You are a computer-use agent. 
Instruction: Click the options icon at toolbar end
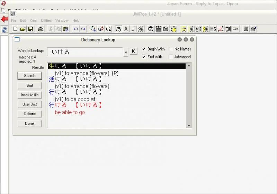click(x=253, y=29)
